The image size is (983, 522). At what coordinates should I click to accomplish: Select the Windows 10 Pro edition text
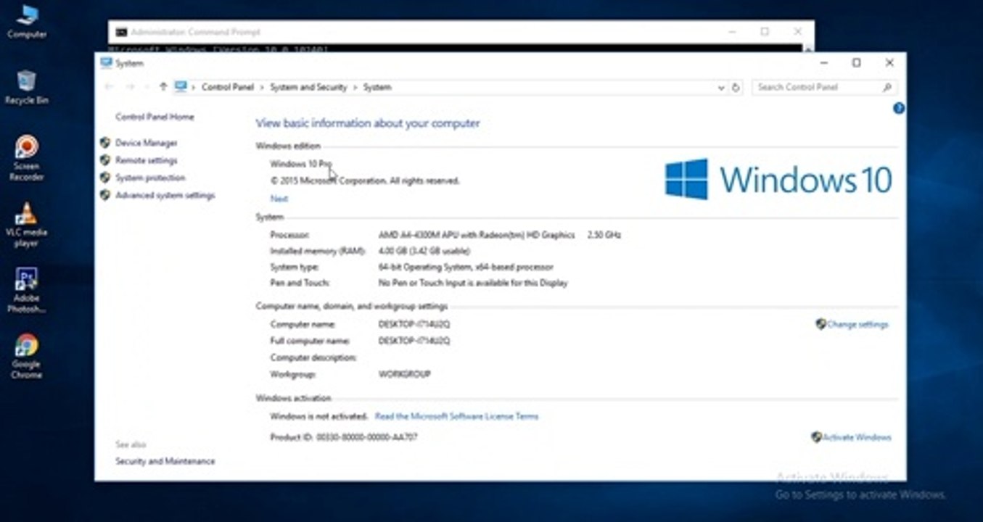pos(301,164)
